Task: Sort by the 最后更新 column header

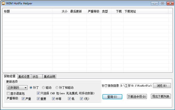Action: [78, 11]
